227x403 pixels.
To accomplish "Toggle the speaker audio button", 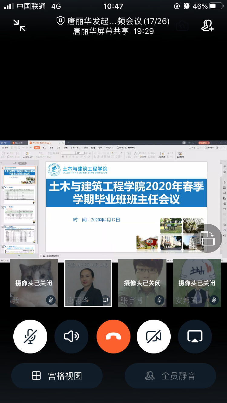I will [x=71, y=336].
